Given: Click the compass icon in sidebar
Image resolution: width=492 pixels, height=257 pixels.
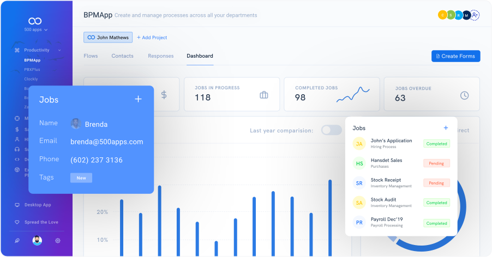Looking at the screenshot, I should pos(17,118).
